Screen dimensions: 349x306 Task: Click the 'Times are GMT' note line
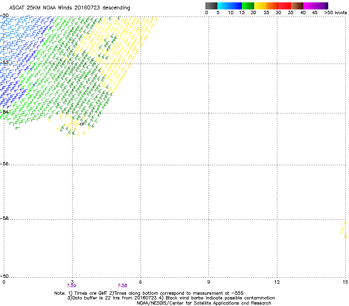click(x=149, y=293)
